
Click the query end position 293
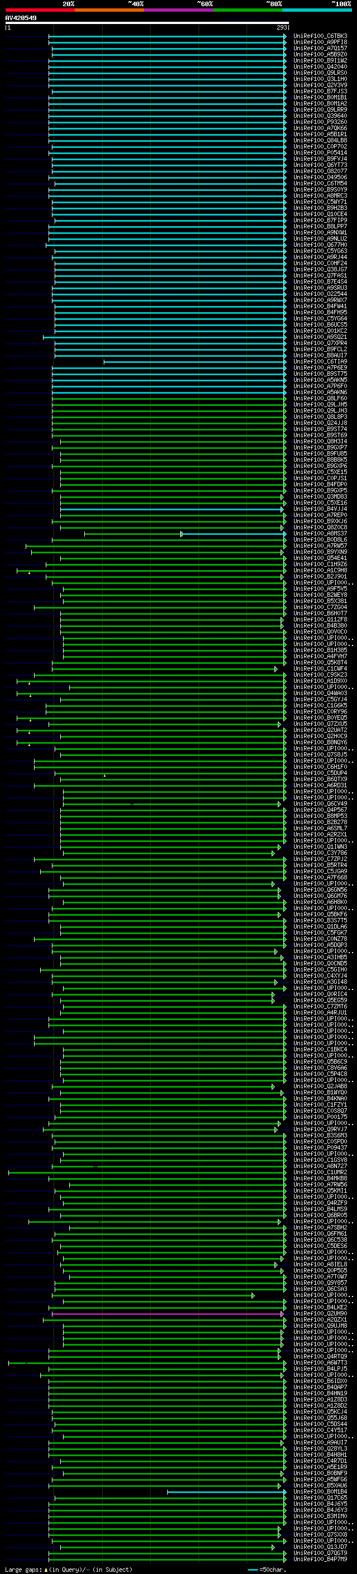(x=282, y=27)
